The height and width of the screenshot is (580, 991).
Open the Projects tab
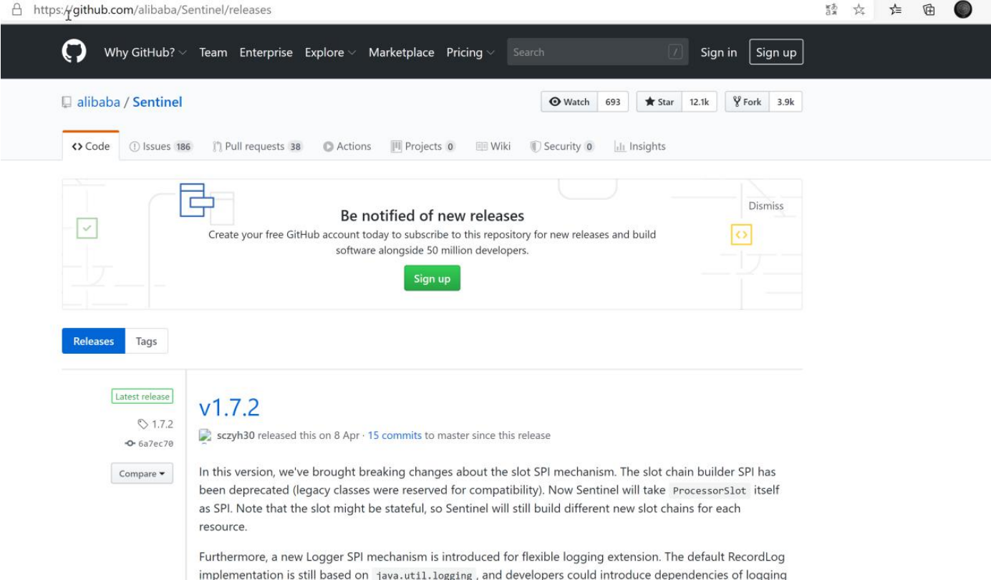click(x=423, y=146)
